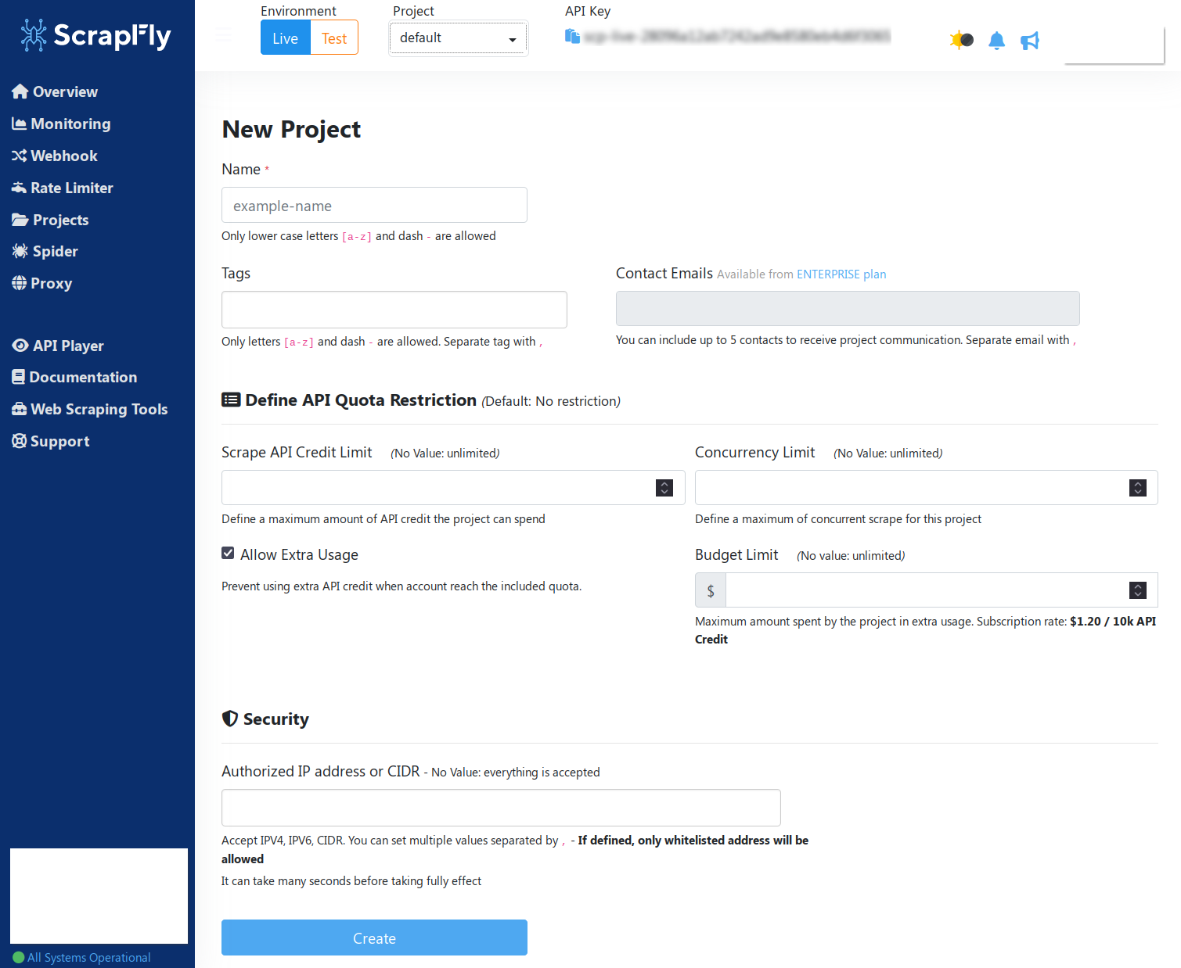Click the Spider bug icon
1181x968 pixels.
point(20,251)
